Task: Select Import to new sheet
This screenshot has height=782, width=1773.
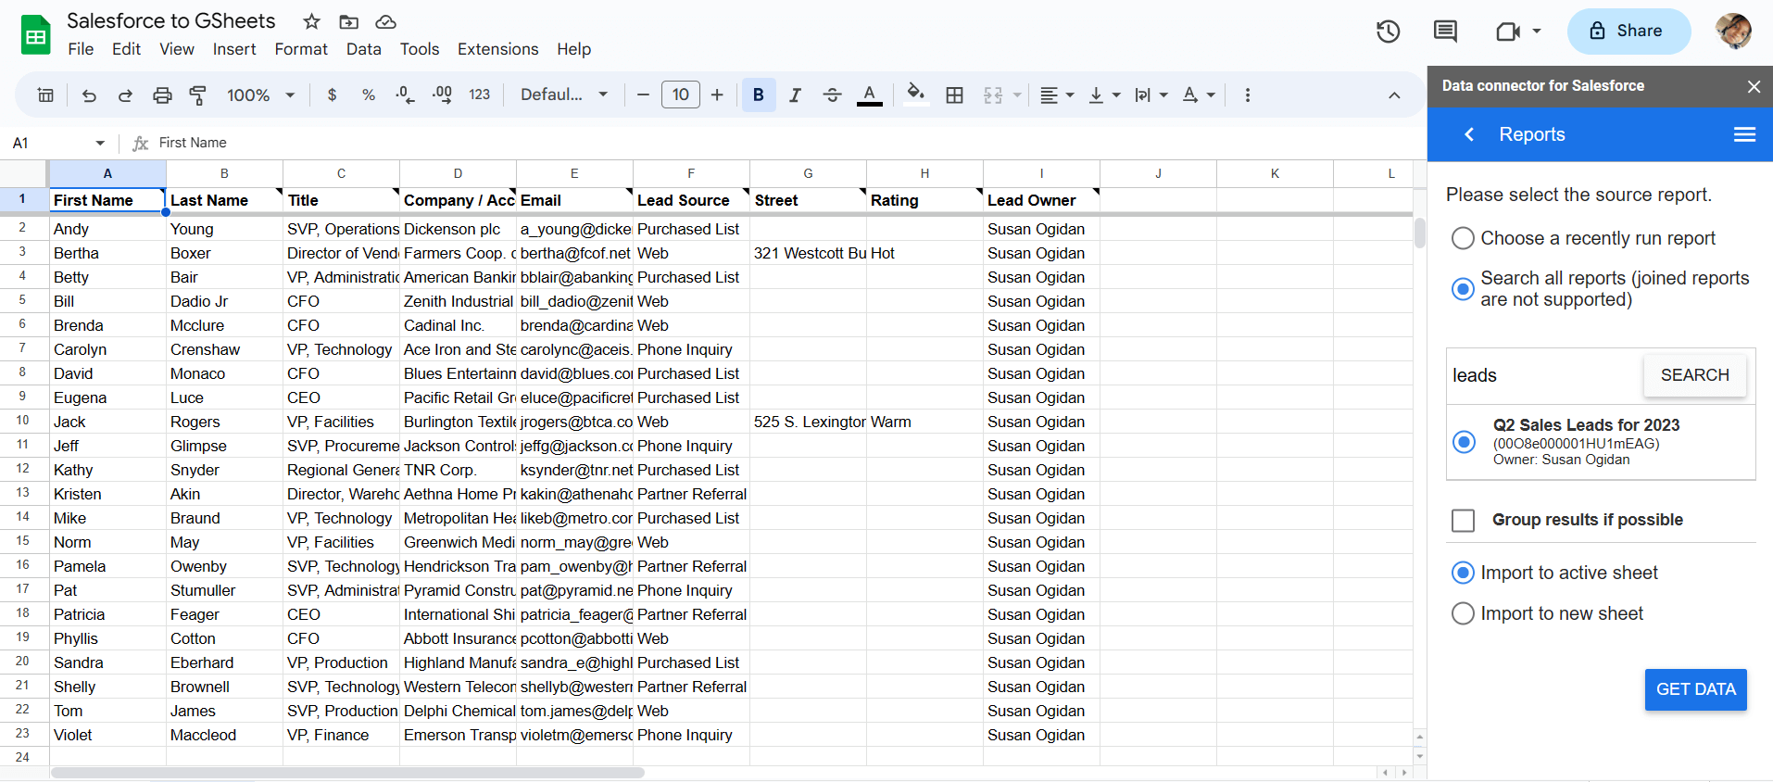Action: [x=1463, y=613]
